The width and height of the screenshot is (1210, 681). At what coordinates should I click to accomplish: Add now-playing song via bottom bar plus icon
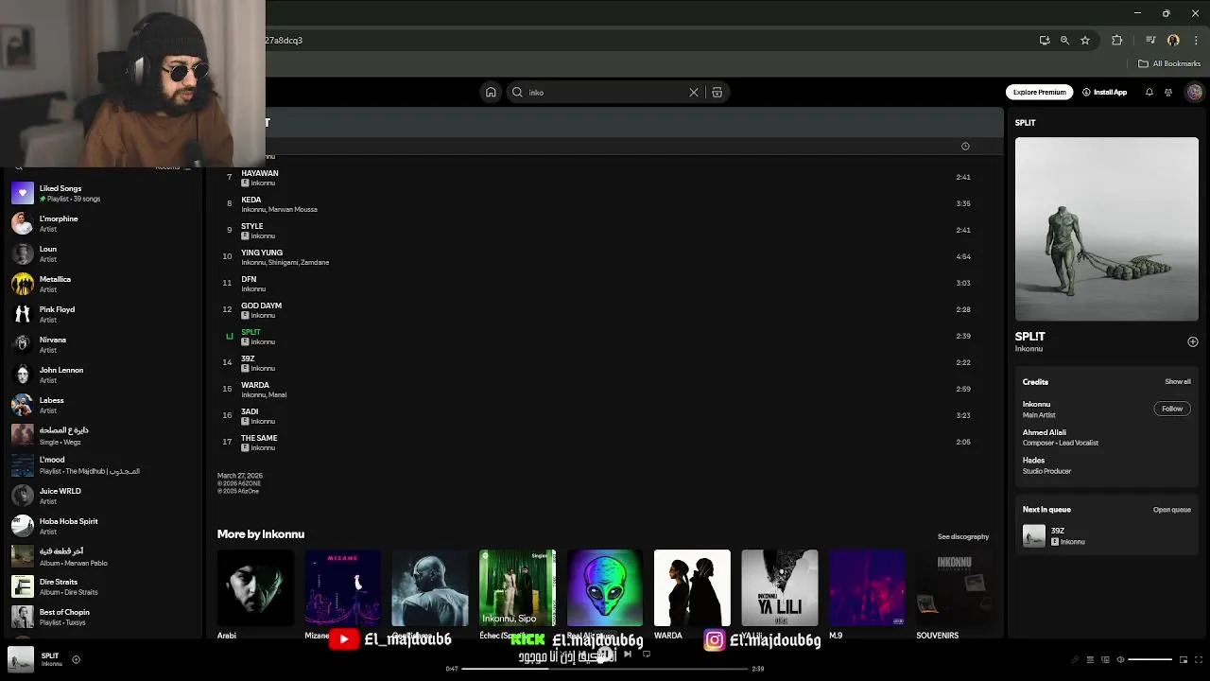[x=76, y=659]
